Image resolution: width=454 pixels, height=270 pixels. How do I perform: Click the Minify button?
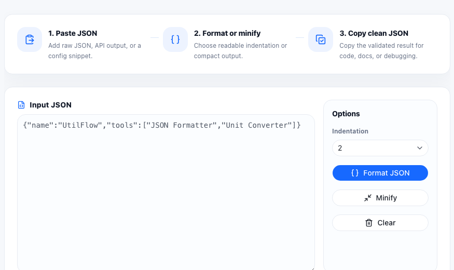pyautogui.click(x=380, y=198)
